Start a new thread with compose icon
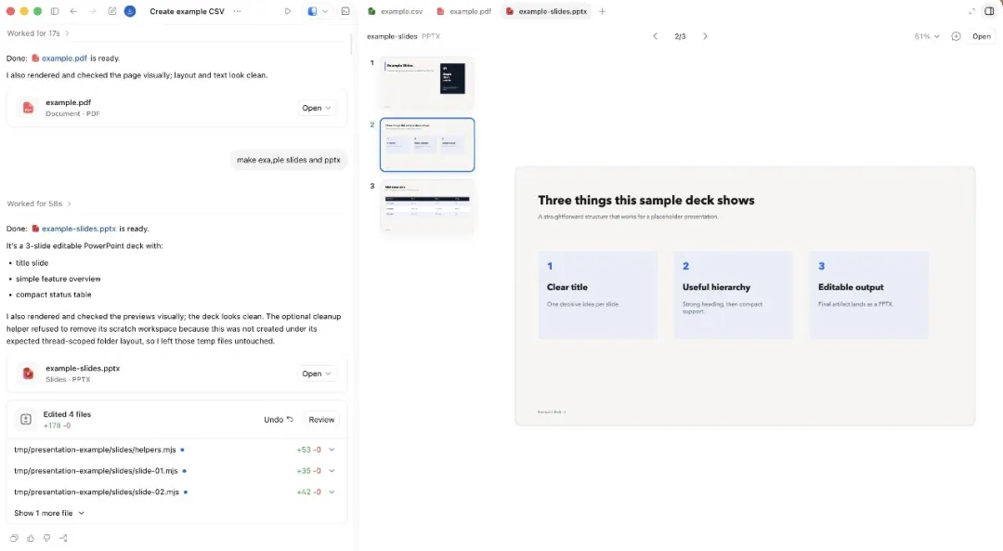The height and width of the screenshot is (551, 1003). pos(112,11)
